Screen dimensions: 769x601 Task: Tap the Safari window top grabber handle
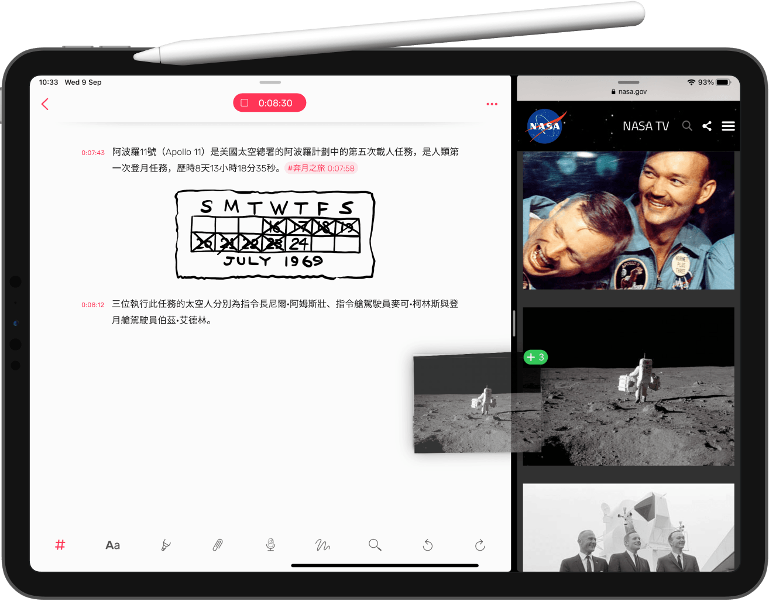pos(629,83)
